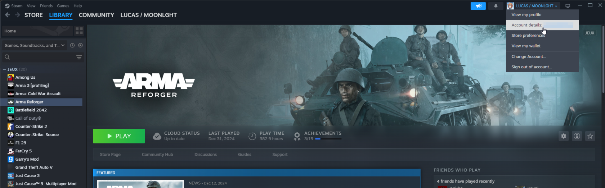Open the Community Hub link
Image resolution: width=605 pixels, height=188 pixels.
pos(157,155)
